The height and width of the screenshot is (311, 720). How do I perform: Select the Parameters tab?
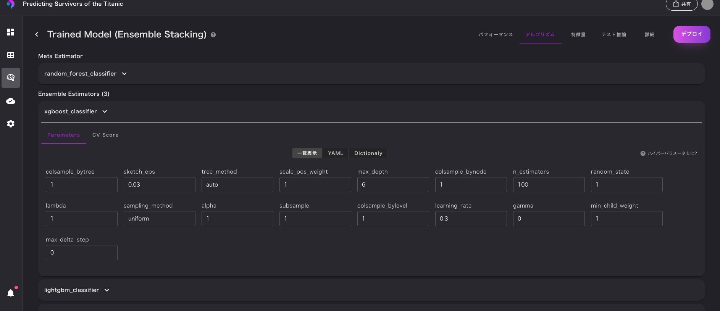pyautogui.click(x=64, y=135)
